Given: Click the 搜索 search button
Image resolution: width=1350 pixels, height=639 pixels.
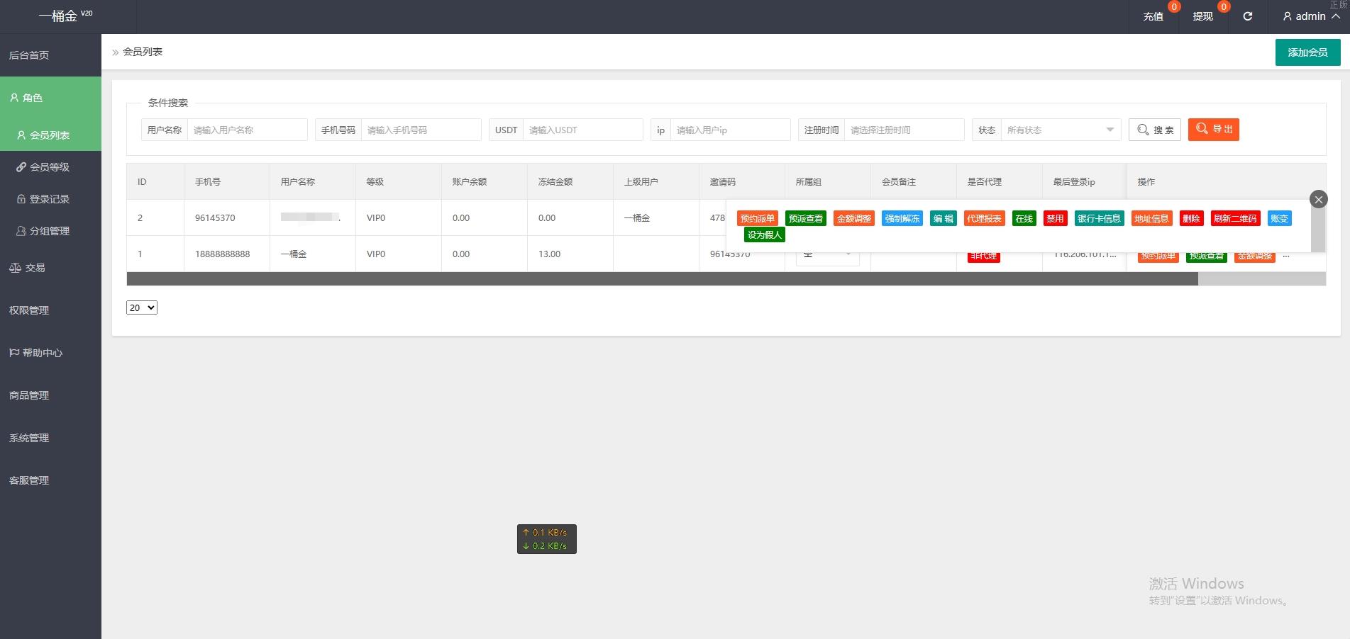Looking at the screenshot, I should click(x=1154, y=130).
